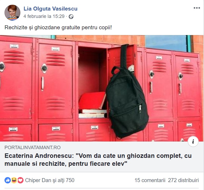The height and width of the screenshot is (190, 204).
Task: Click the post timestamp 4 februarie la 15:29
Action: 44,16
